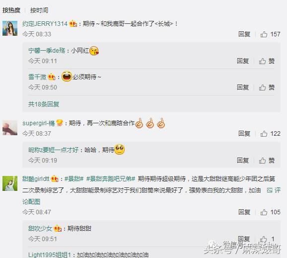287x258 pixels.
Task: Reply to 约定JERRY1314's comment
Action: pos(244,34)
